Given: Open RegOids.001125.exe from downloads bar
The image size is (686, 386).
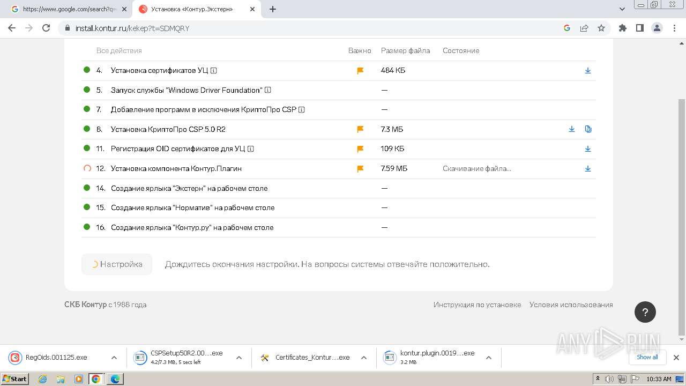Looking at the screenshot, I should (x=56, y=358).
